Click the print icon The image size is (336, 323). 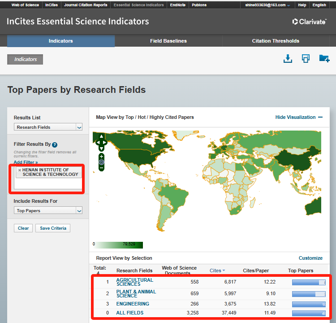point(306,59)
